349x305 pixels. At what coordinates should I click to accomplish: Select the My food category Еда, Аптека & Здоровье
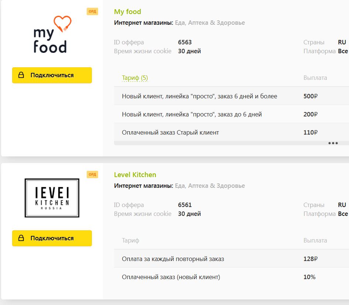[210, 23]
